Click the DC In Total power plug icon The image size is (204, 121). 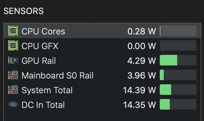[13, 104]
